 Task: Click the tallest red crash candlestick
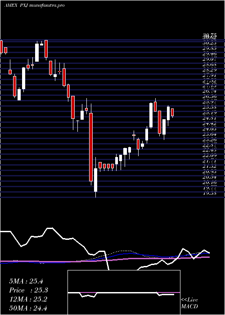coord(91,147)
